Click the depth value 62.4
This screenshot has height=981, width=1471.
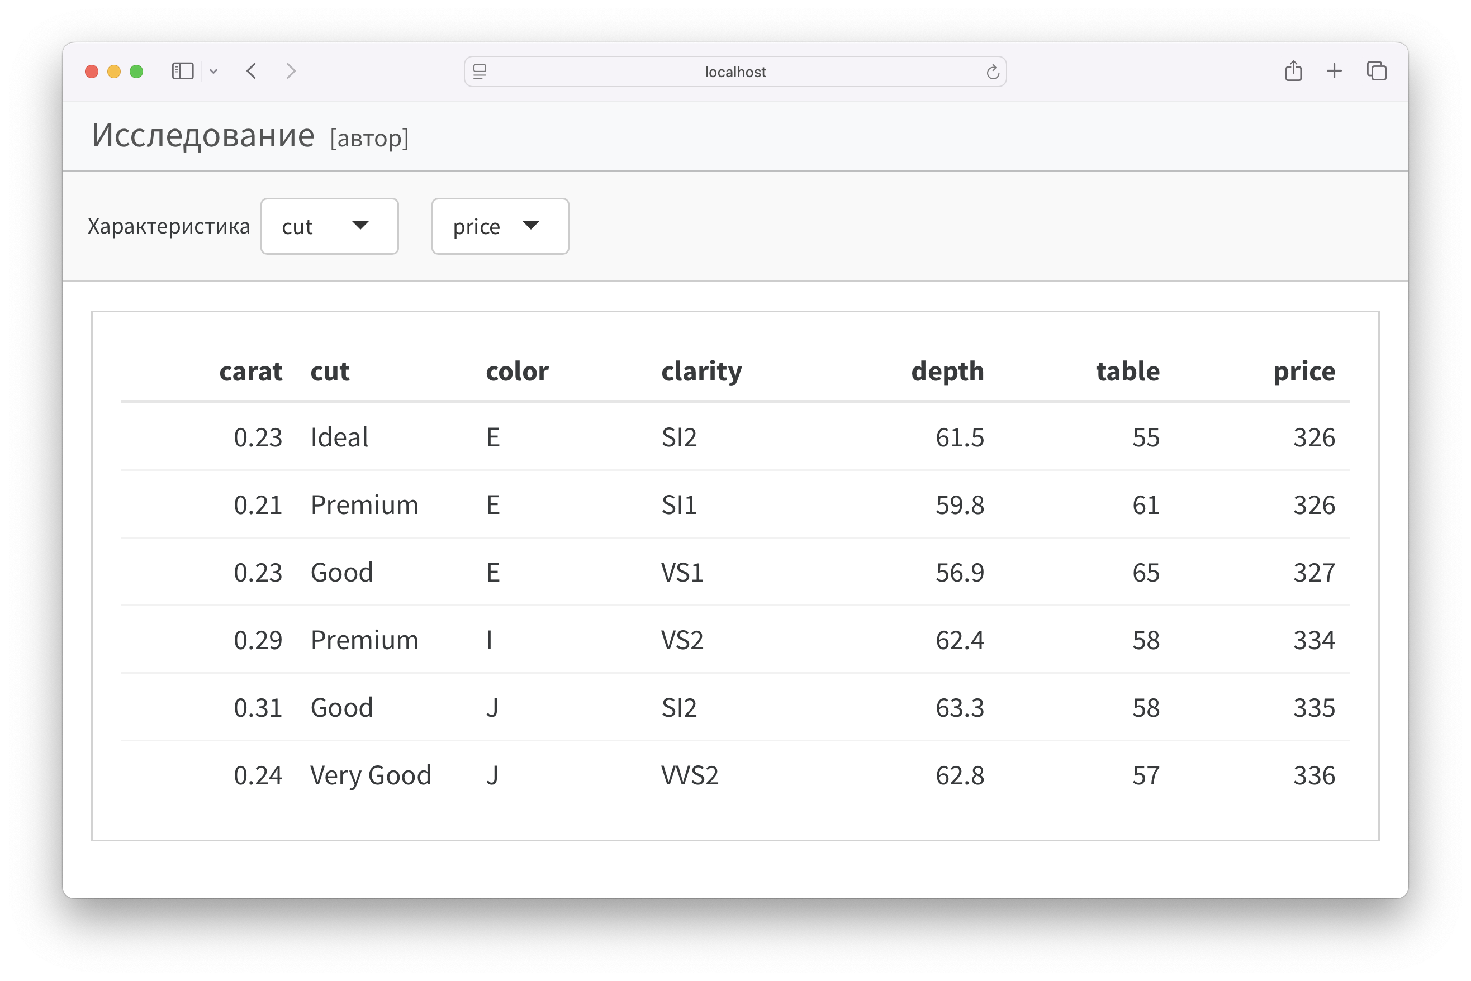click(960, 641)
